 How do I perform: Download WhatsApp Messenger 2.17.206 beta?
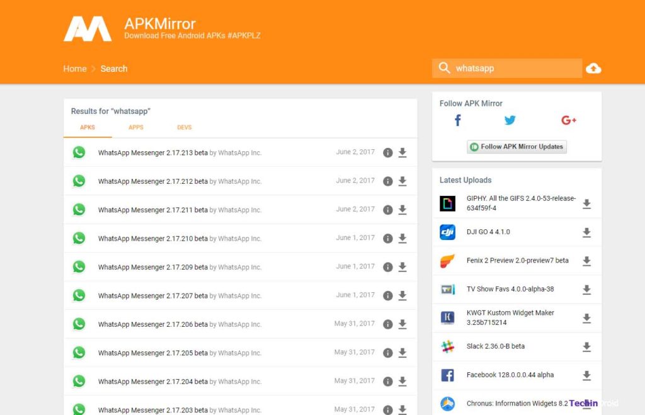(402, 324)
